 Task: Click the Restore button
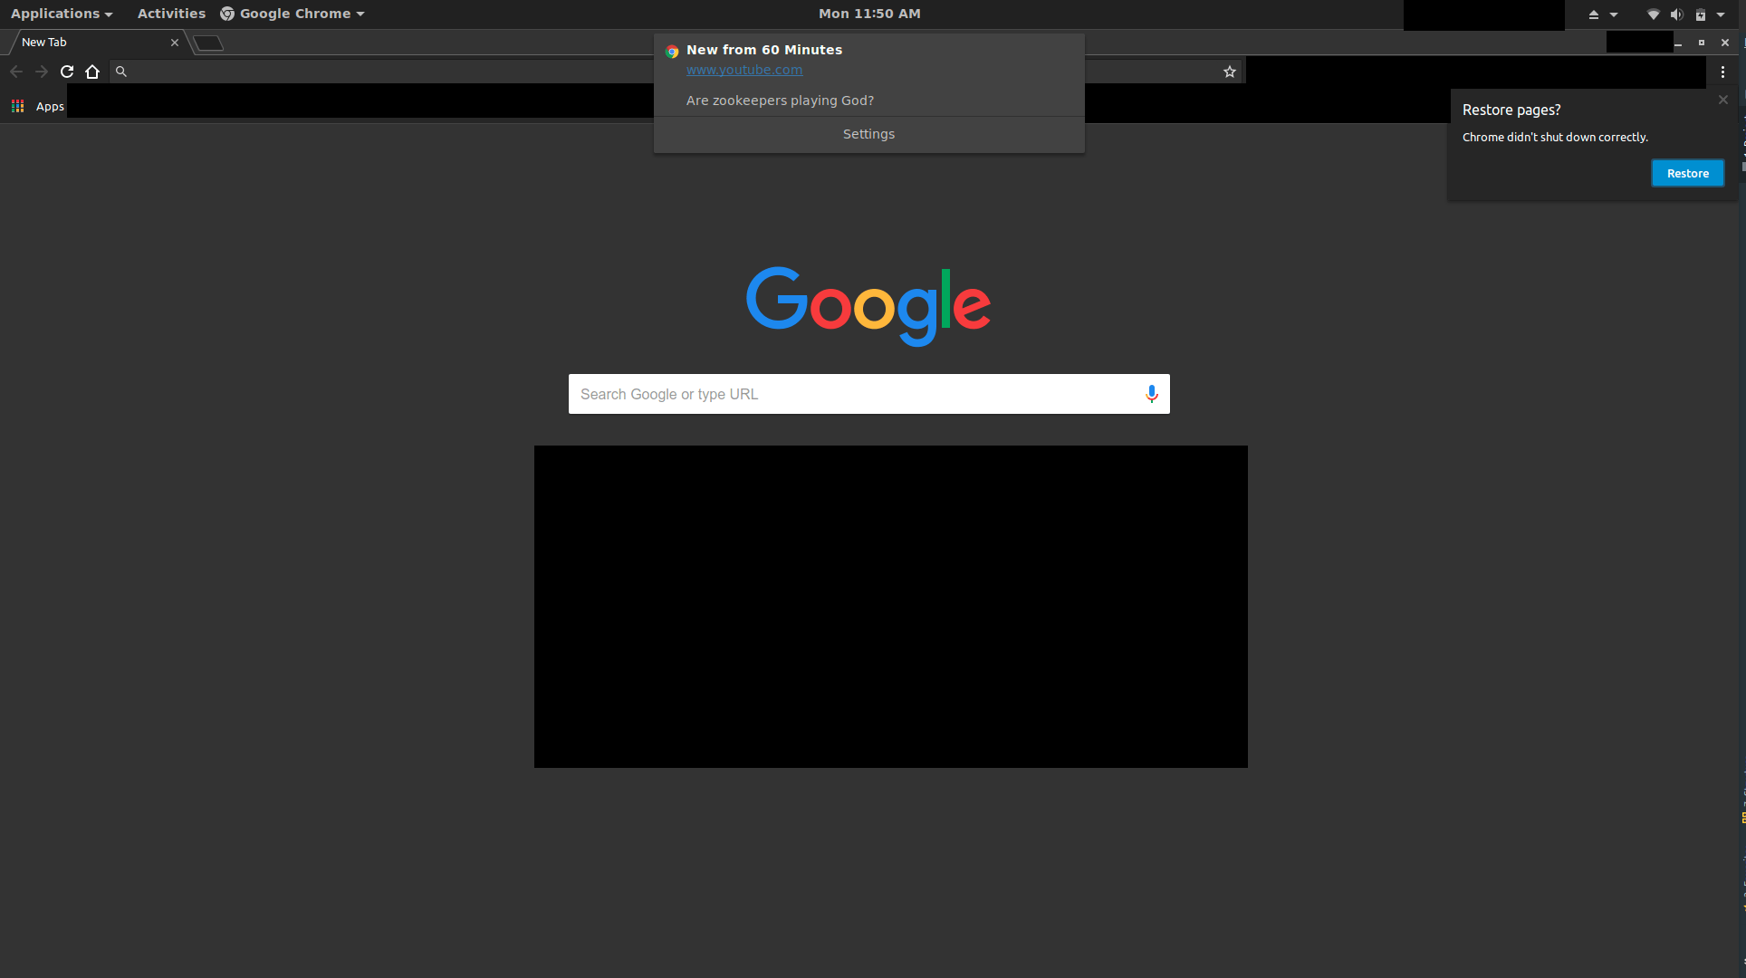[x=1687, y=173]
